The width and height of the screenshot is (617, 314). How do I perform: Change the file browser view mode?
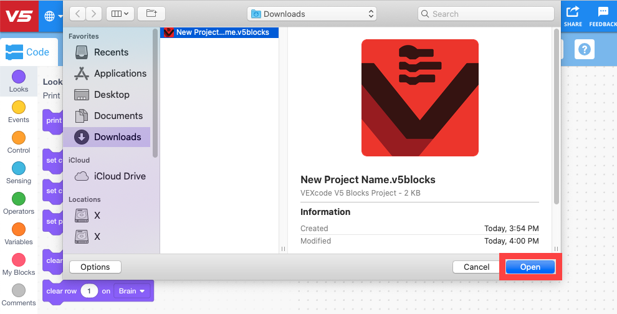(x=120, y=14)
